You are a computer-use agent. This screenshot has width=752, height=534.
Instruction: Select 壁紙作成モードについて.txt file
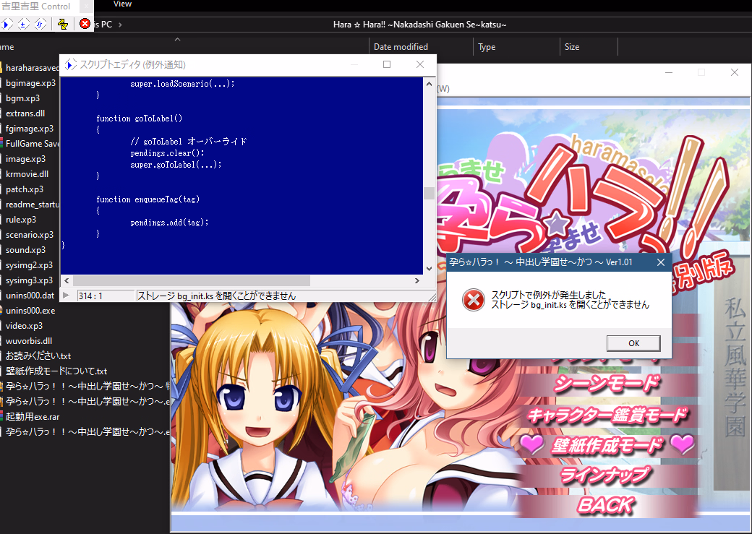click(x=56, y=371)
